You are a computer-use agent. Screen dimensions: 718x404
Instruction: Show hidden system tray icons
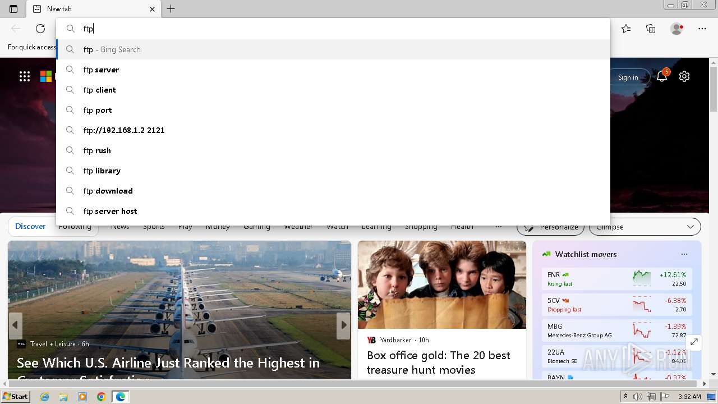tap(626, 397)
